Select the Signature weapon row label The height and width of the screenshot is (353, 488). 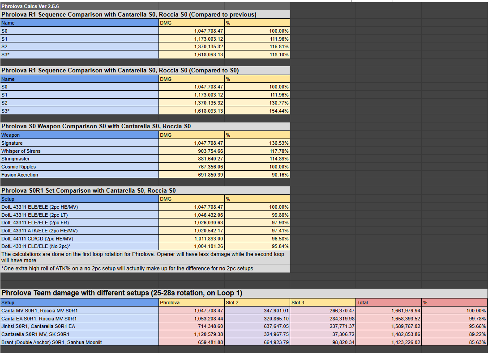coord(79,143)
